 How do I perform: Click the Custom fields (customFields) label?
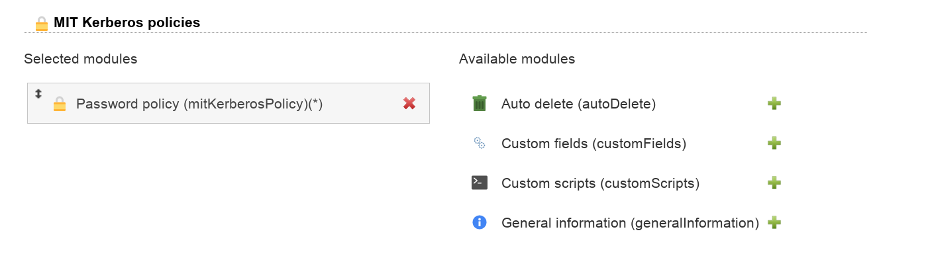(594, 144)
